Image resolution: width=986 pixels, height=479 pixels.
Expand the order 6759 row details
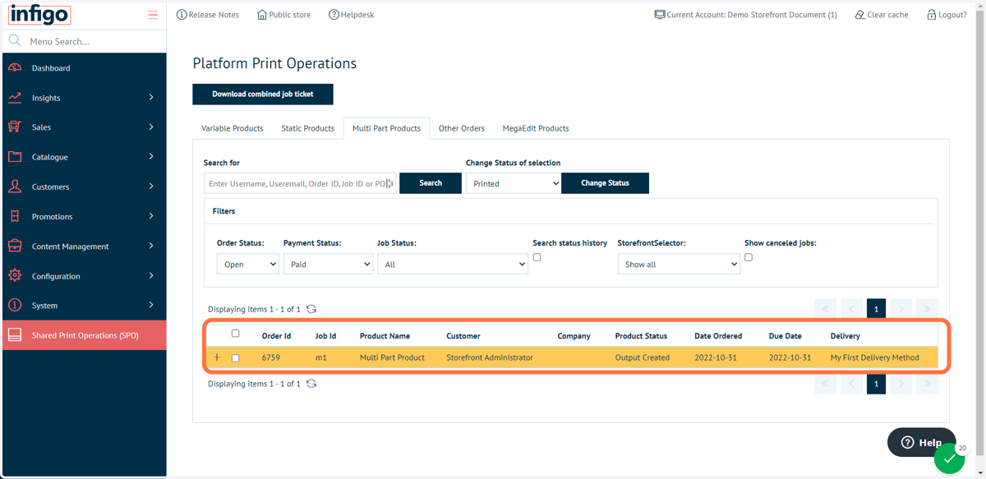(x=217, y=357)
